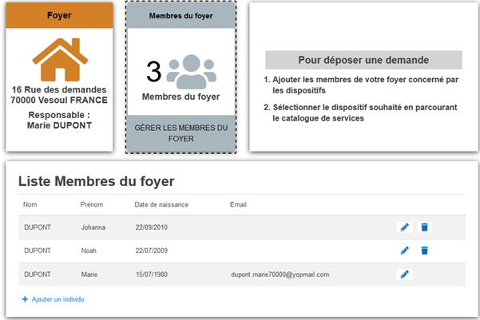The height and width of the screenshot is (320, 480).
Task: Click the Email column header
Action: [x=238, y=204]
